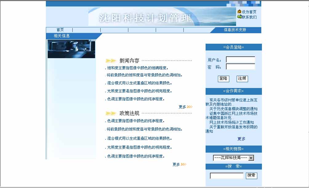Click the yellow arrow icon before 新闻内容
The height and width of the screenshot is (188, 309).
(111, 61)
